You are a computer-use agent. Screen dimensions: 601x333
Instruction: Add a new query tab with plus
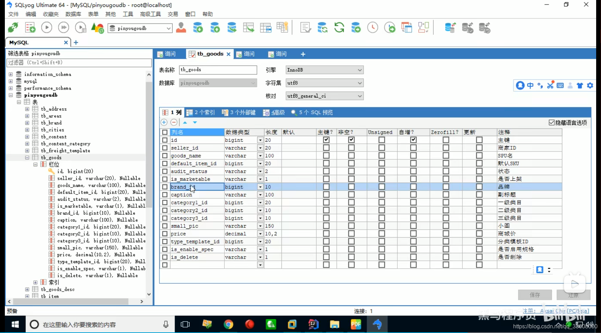pos(303,54)
